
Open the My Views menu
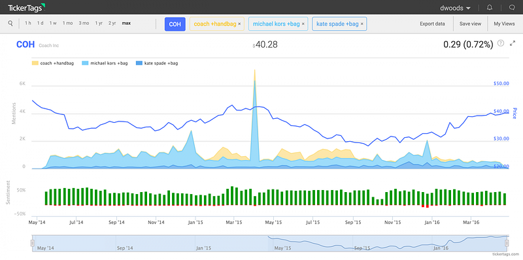click(x=504, y=24)
